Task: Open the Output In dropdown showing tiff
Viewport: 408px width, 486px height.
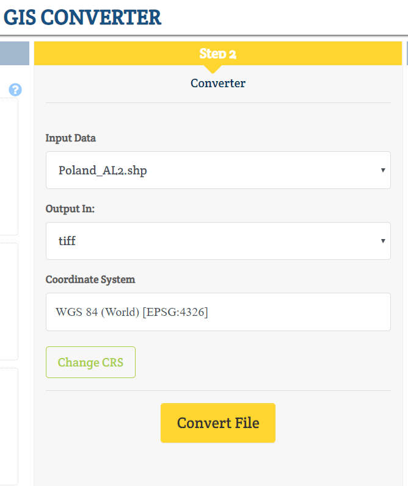Action: point(218,241)
